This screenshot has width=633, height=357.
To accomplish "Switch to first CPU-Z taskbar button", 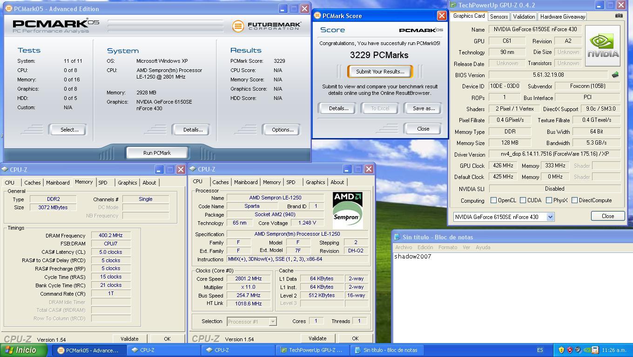I will point(164,350).
